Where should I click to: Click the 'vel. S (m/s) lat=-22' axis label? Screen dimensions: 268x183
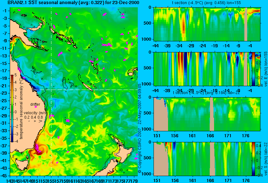tap(265, 159)
